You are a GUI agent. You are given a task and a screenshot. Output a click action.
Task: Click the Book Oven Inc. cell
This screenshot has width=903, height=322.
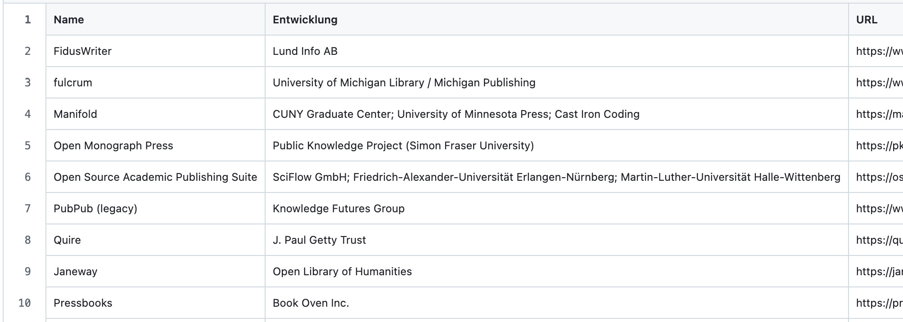tap(311, 303)
